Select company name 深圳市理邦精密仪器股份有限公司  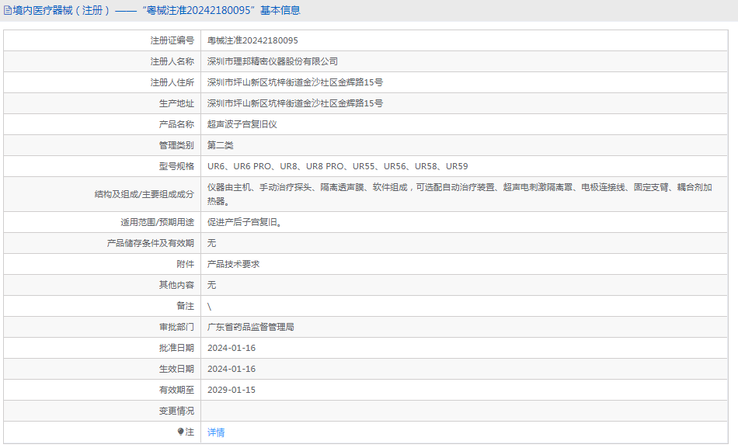(x=273, y=61)
